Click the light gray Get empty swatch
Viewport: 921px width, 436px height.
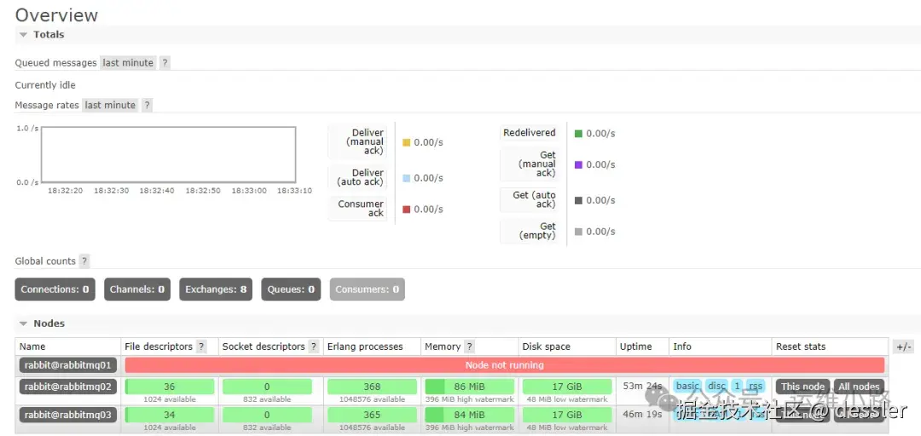coord(578,232)
